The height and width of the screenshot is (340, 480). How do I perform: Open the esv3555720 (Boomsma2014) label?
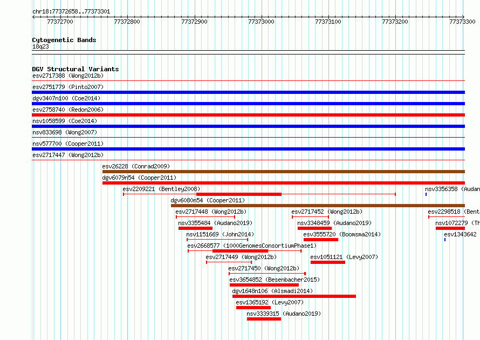342,234
